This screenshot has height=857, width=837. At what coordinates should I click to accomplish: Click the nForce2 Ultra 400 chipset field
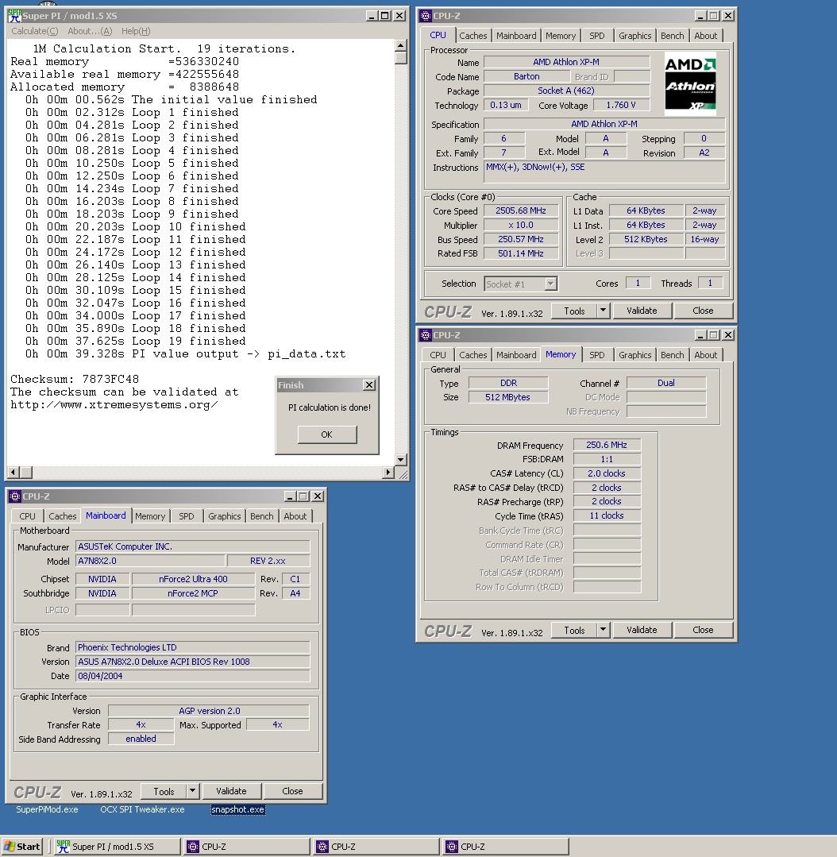pos(193,579)
